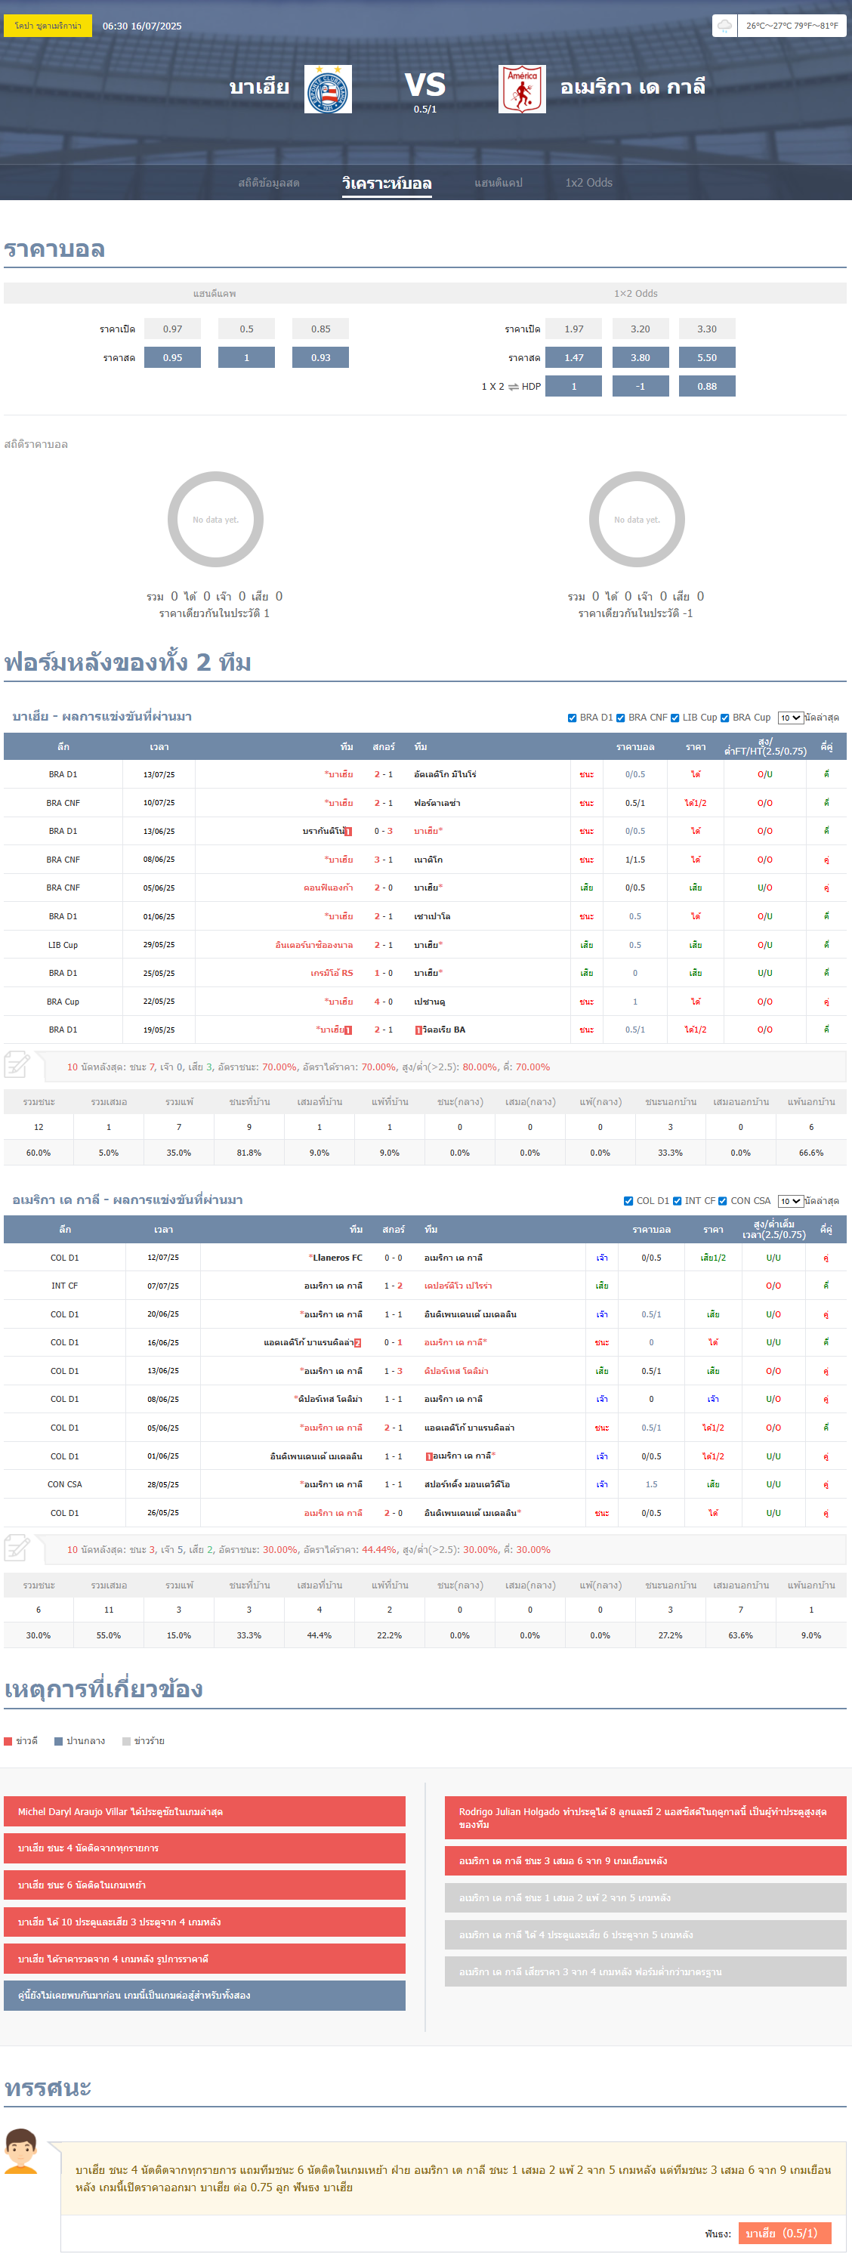Click grey อเมริกา เด กาลี ชนะ 1 เสมอ 2 item
852x2260 pixels.
[646, 1897]
